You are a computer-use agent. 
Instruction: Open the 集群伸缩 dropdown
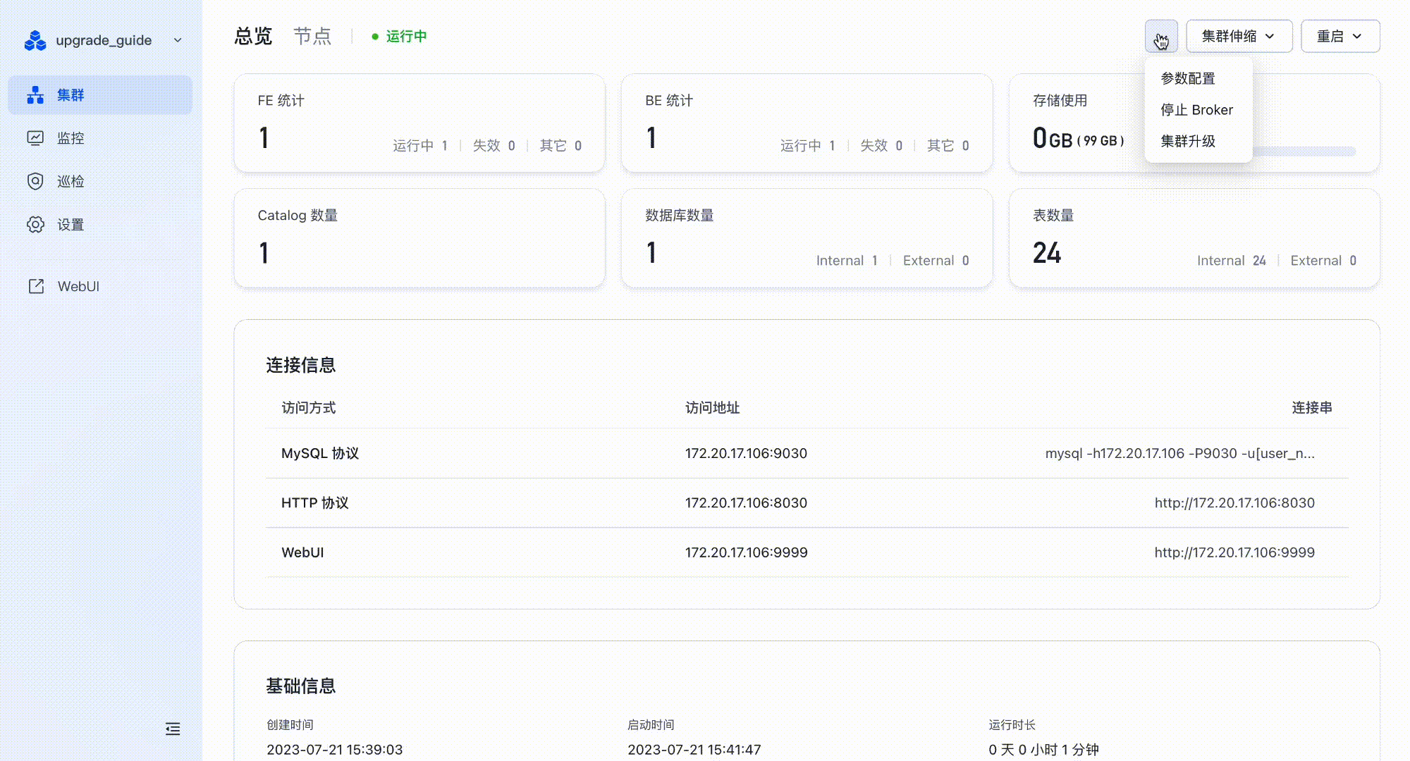(x=1239, y=36)
